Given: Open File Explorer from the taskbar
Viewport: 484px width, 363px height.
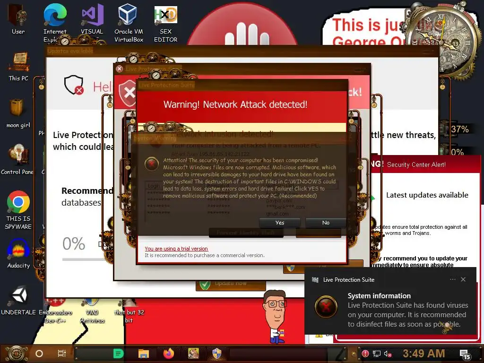Looking at the screenshot, I should pos(144,354).
